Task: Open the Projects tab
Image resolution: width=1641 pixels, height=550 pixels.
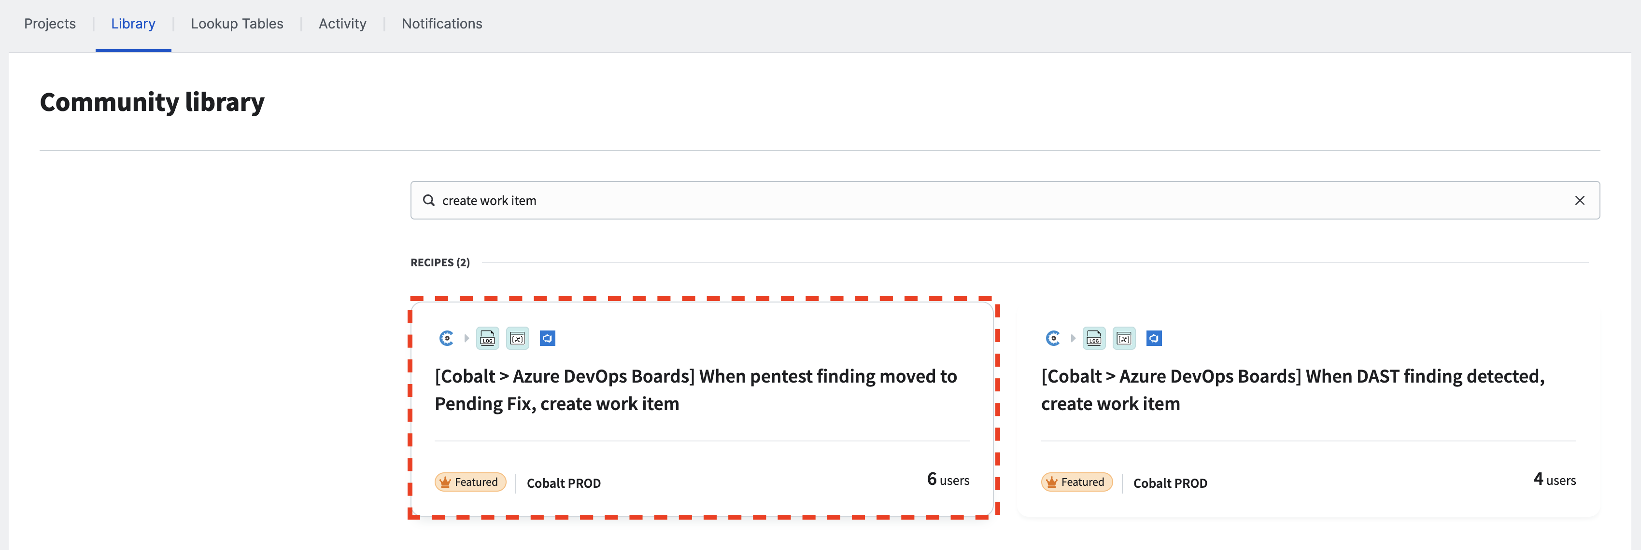Action: pos(48,23)
